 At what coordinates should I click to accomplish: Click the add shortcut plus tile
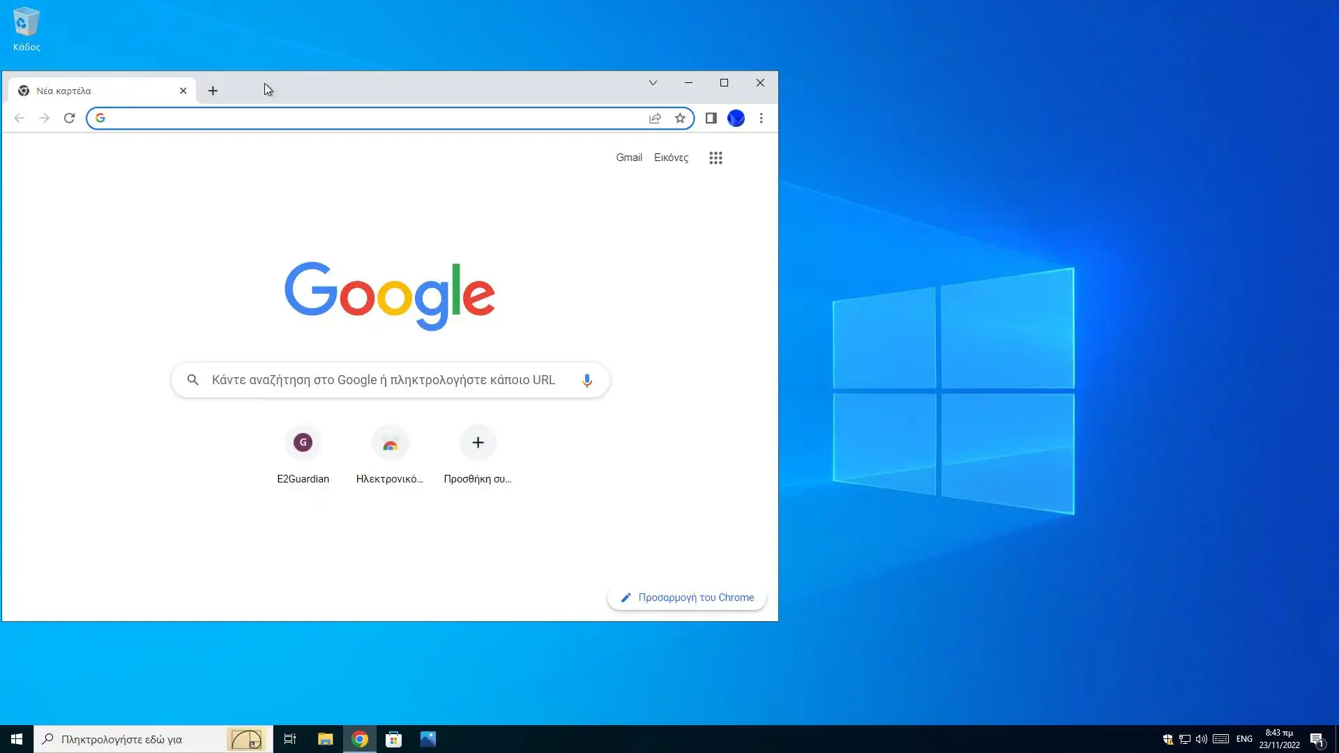pos(478,443)
